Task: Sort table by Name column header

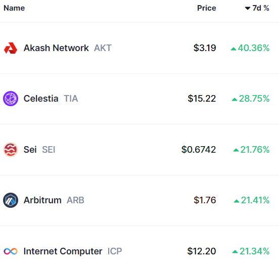Action: coord(14,8)
